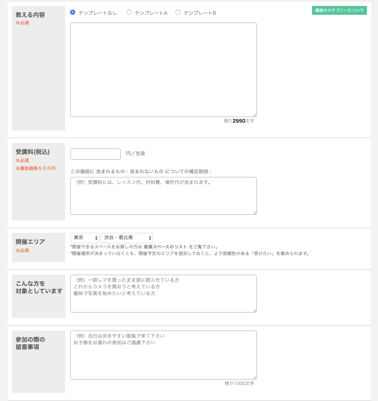
Task: Click the 残り2950文字 character counter
Action: tap(239, 121)
